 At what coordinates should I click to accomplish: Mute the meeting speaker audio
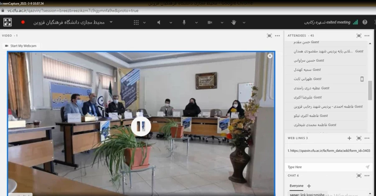[x=159, y=22]
